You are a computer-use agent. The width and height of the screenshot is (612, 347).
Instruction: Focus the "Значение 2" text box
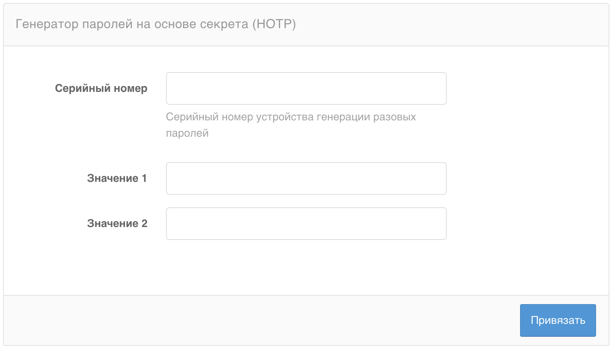[x=306, y=224]
